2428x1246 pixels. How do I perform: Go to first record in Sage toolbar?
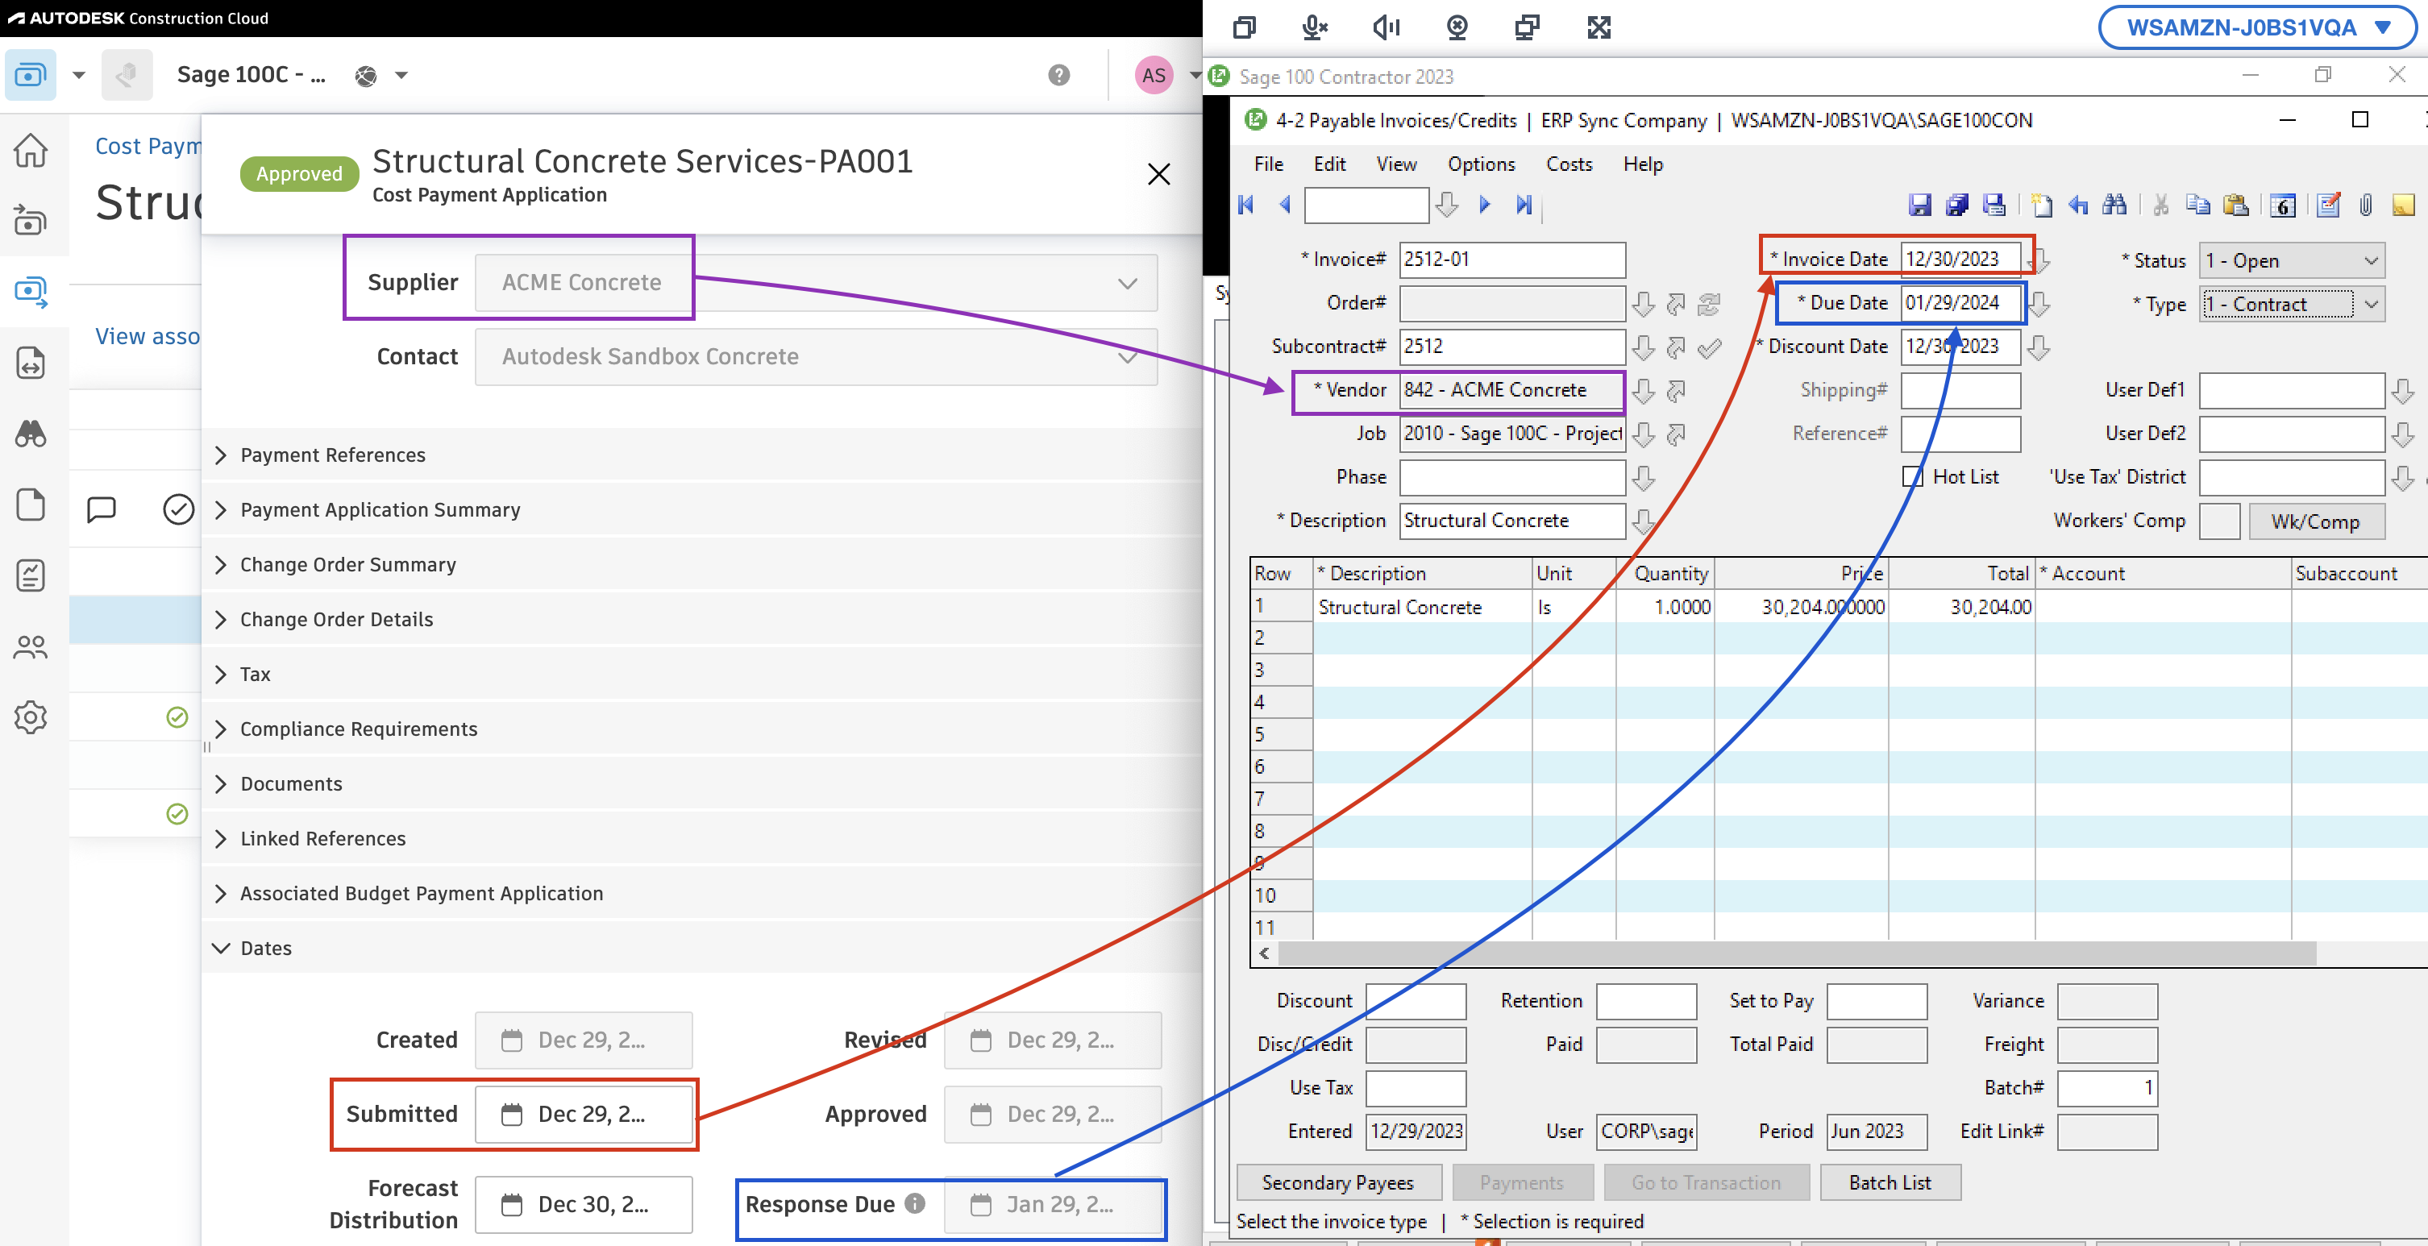coord(1245,205)
